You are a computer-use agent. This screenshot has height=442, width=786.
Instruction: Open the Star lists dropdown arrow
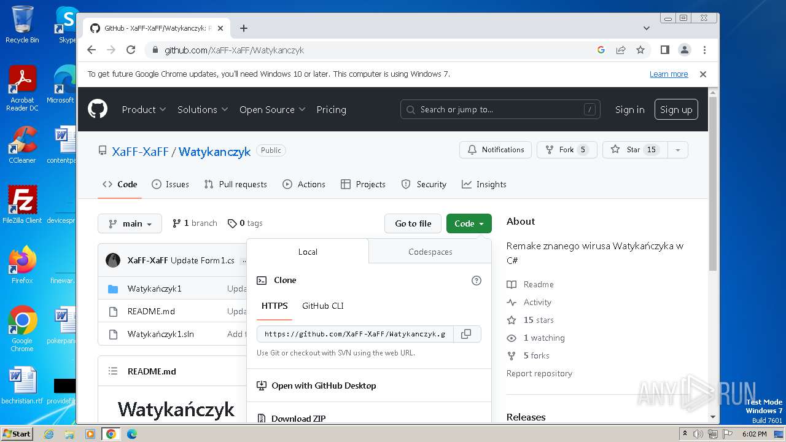(x=678, y=150)
